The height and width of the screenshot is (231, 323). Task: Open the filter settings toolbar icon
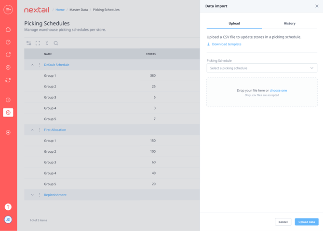point(28,43)
